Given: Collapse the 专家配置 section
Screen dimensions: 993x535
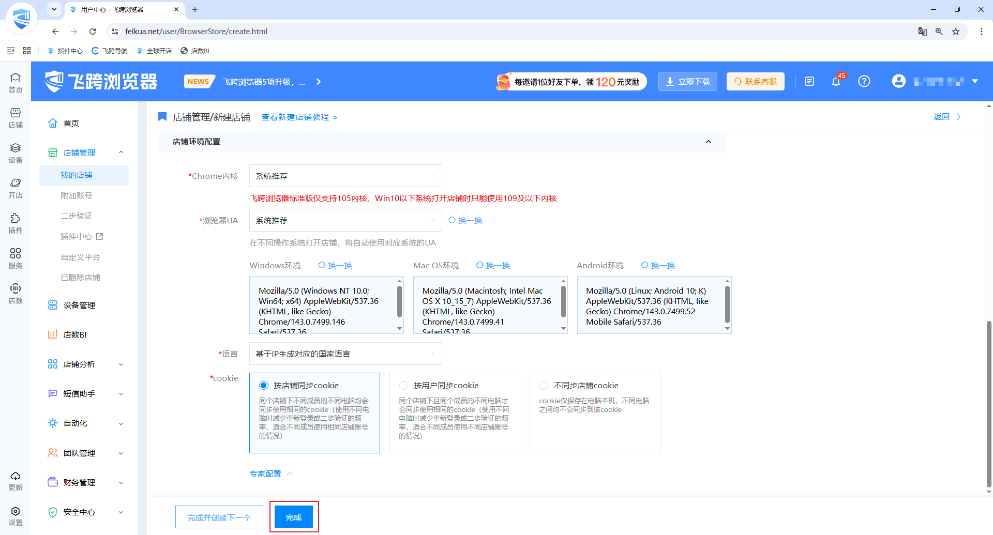Looking at the screenshot, I should click(272, 473).
